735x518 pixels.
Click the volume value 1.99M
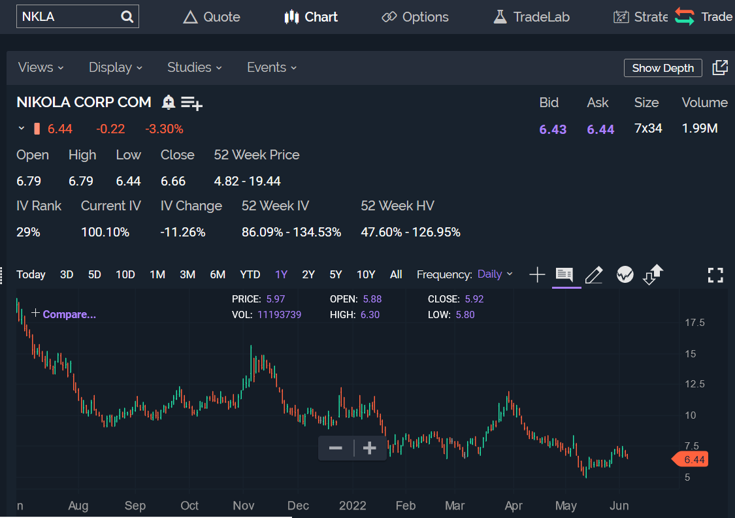[x=699, y=129]
